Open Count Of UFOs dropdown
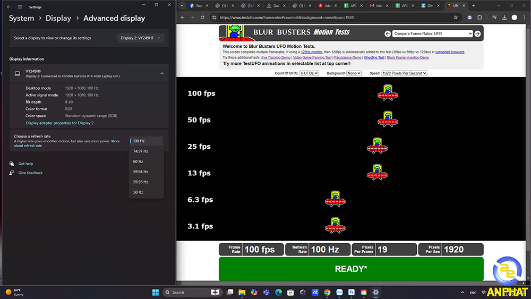This screenshot has height=299, width=531. click(x=309, y=73)
